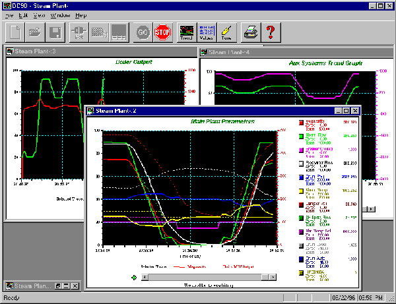Image resolution: width=396 pixels, height=304 pixels.
Task: Click the New document toolbar icon
Action: [x=15, y=31]
